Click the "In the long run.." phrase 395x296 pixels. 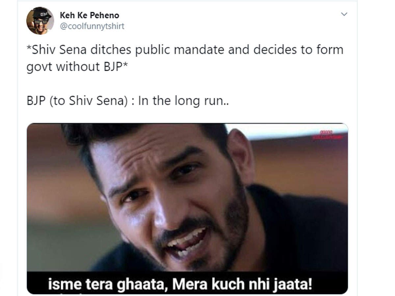(x=183, y=101)
